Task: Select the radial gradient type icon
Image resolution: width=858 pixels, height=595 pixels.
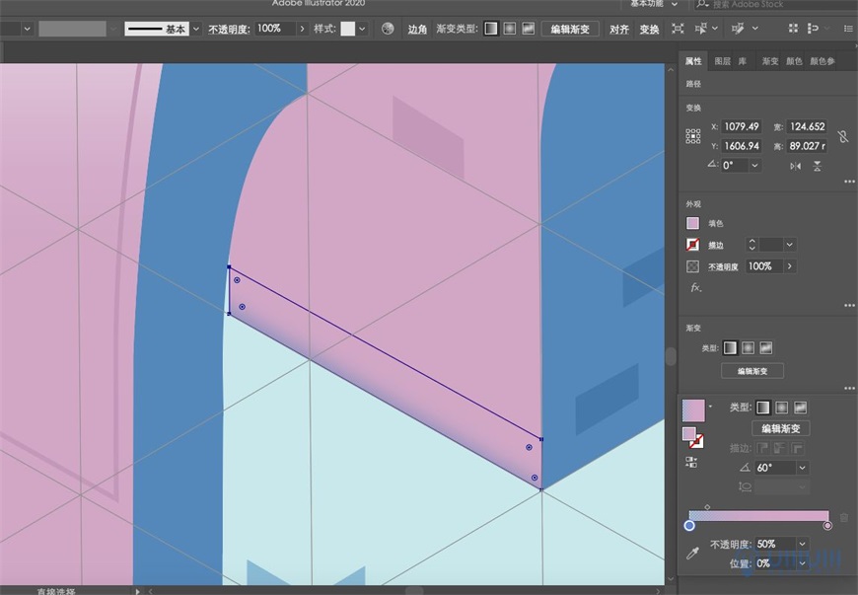Action: click(x=780, y=408)
